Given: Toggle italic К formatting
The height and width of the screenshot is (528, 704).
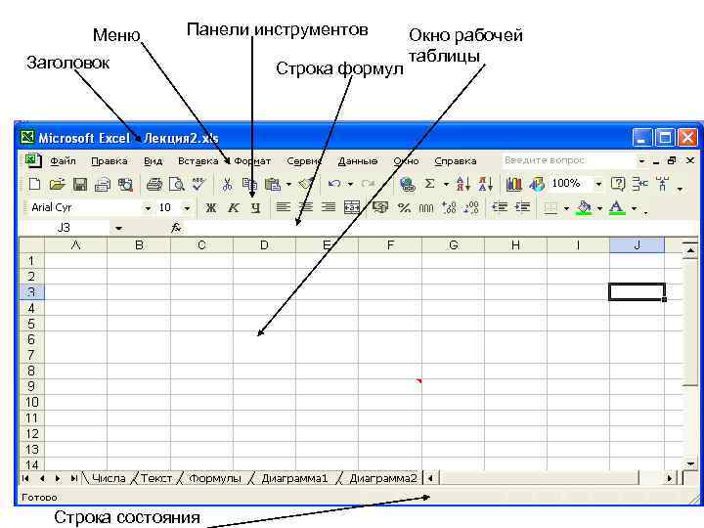Looking at the screenshot, I should click(x=233, y=208).
